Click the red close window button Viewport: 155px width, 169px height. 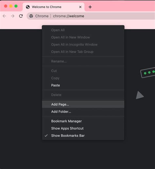tap(6, 6)
